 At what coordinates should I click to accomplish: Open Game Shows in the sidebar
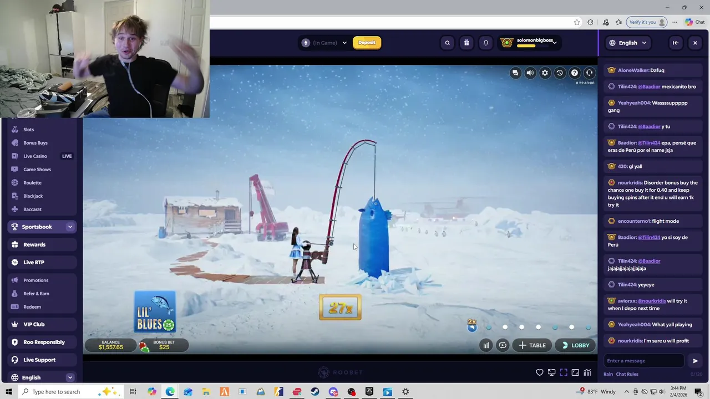tap(42, 170)
